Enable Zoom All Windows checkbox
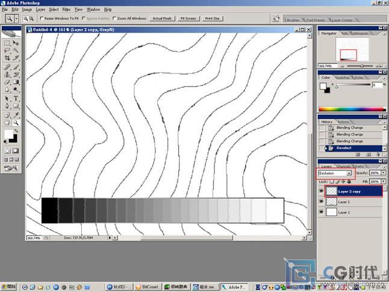Image resolution: width=389 pixels, height=292 pixels. [x=114, y=18]
